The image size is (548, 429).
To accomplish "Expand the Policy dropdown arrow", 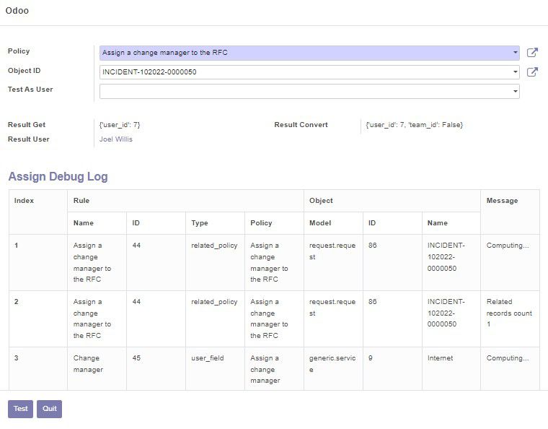I will tap(515, 53).
